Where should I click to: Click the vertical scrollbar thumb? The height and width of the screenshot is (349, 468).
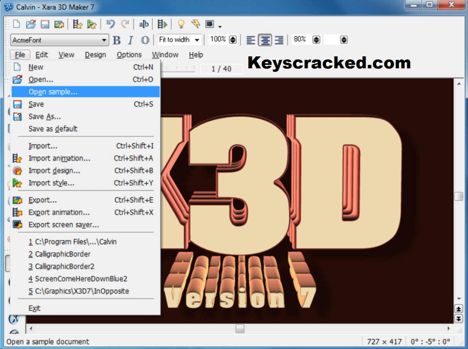[458, 196]
